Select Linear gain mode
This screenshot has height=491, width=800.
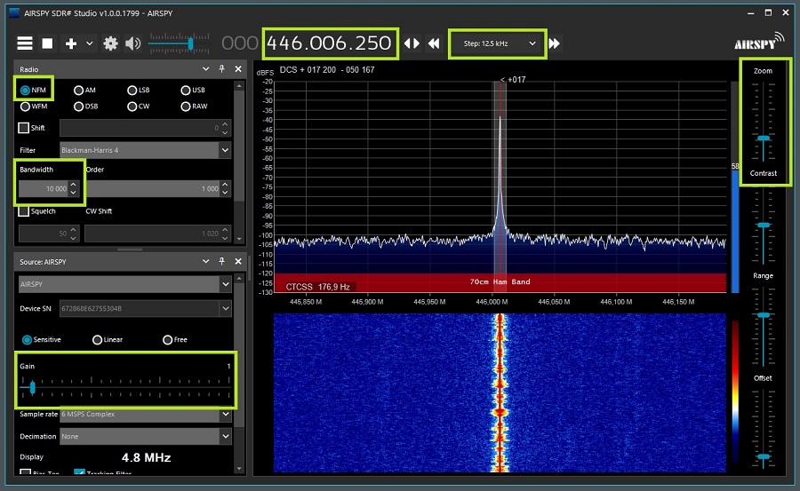(x=97, y=340)
